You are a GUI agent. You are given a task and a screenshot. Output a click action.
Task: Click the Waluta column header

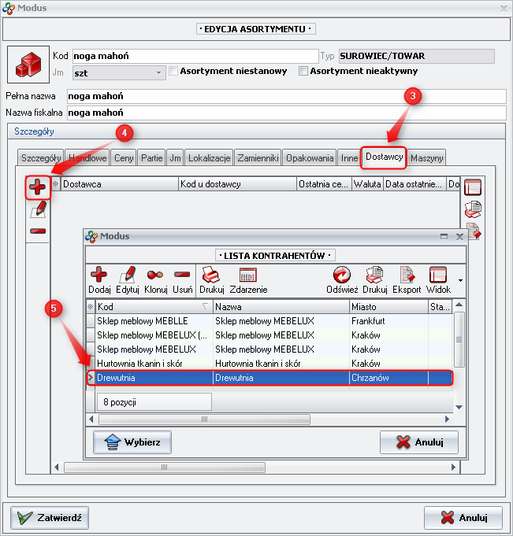(x=367, y=184)
